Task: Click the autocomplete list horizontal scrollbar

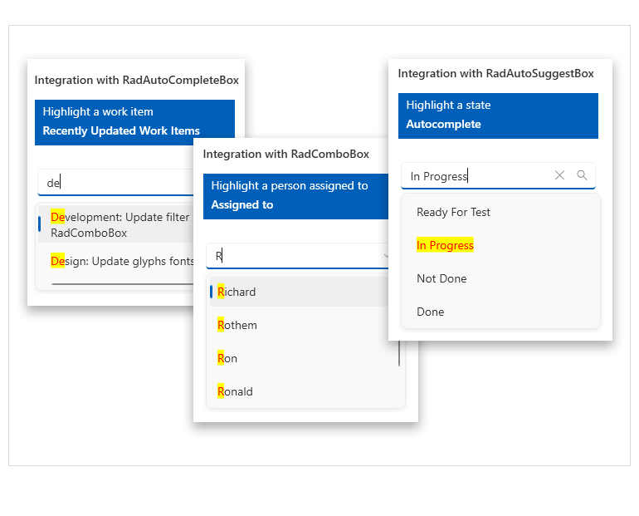Action: click(x=122, y=283)
